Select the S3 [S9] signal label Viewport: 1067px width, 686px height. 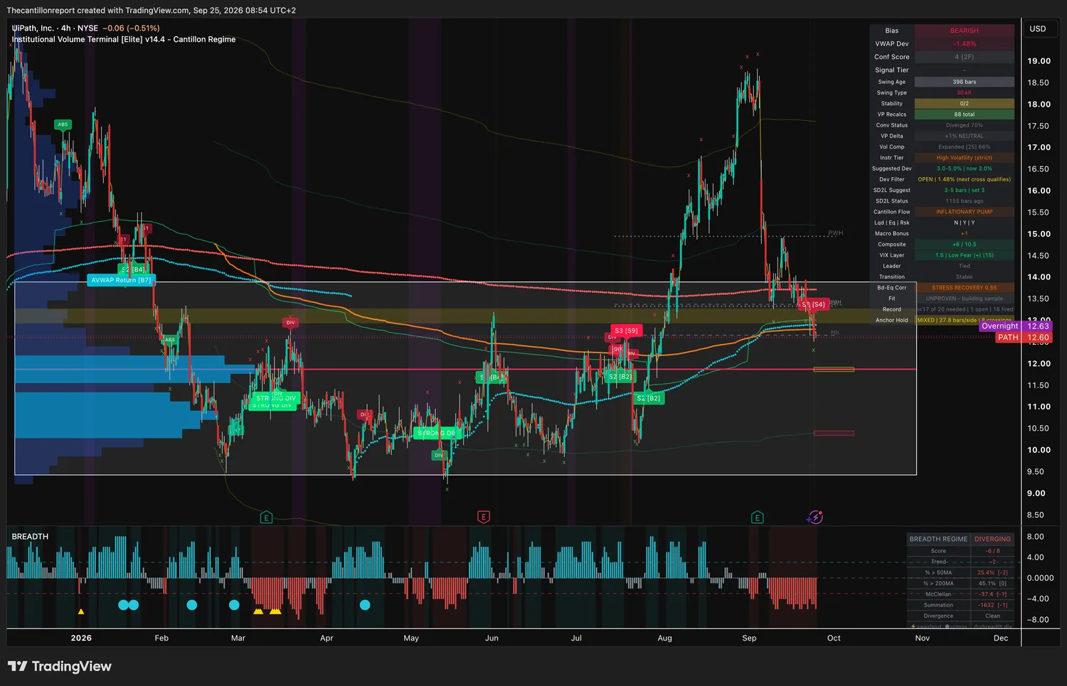pyautogui.click(x=626, y=331)
